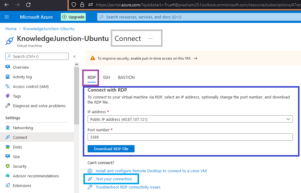Collapse the sidebar with double chevron
Image resolution: width=301 pixels, height=193 pixels.
click(74, 57)
